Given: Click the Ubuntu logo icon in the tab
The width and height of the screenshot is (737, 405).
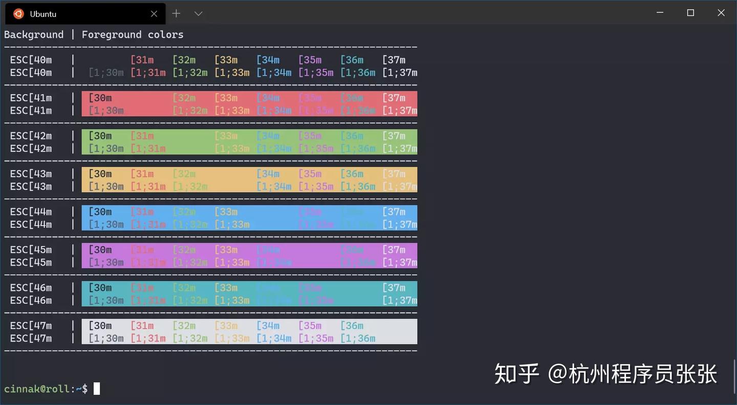Looking at the screenshot, I should (x=19, y=14).
